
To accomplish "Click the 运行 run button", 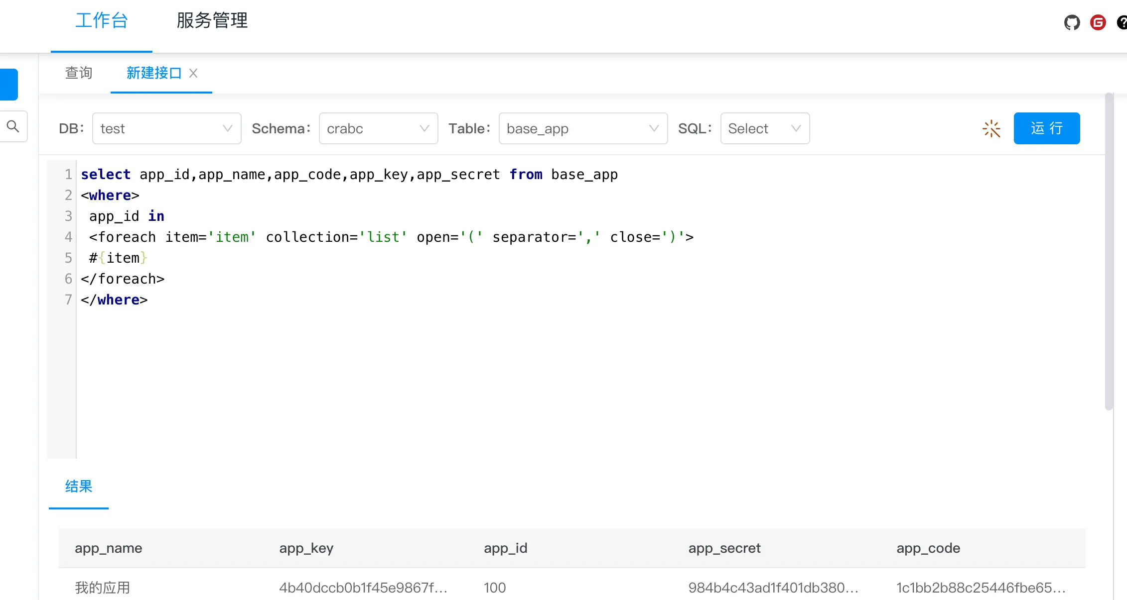I will pyautogui.click(x=1046, y=128).
